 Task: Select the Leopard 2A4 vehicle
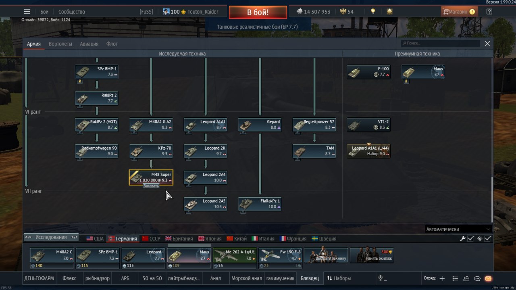(206, 177)
